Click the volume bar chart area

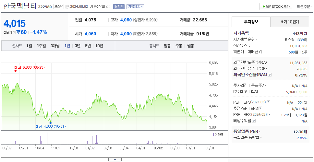point(104,138)
